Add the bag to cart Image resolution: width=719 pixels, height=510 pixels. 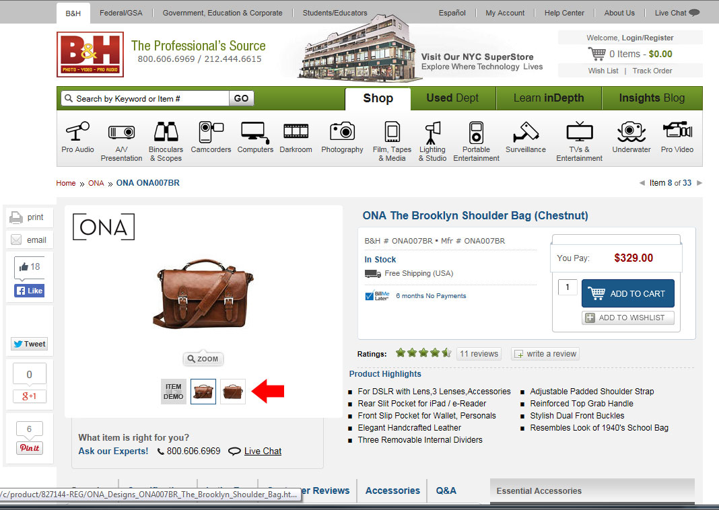click(627, 293)
